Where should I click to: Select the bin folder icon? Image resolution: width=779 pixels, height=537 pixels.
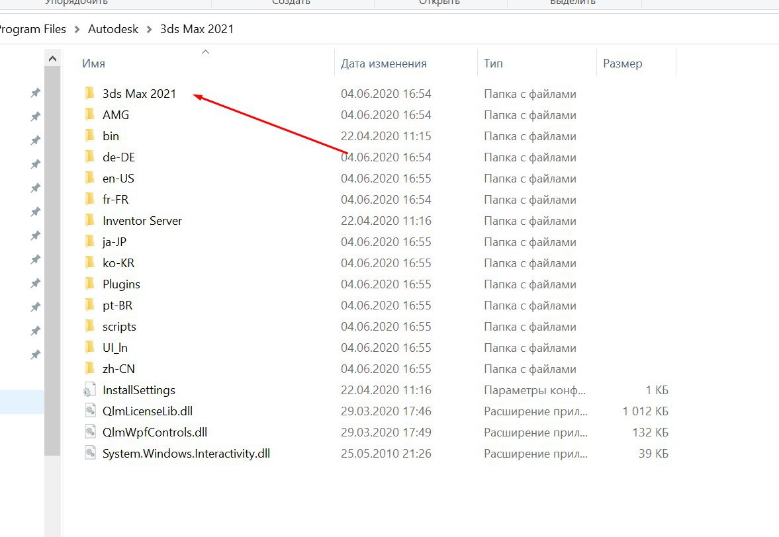[x=90, y=136]
